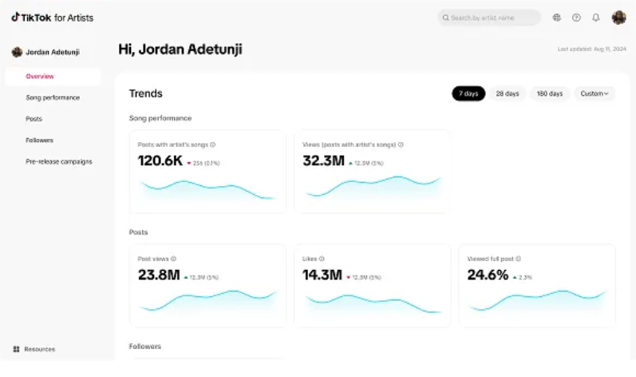Click info icon beside Likes
The height and width of the screenshot is (377, 636).
click(x=322, y=259)
